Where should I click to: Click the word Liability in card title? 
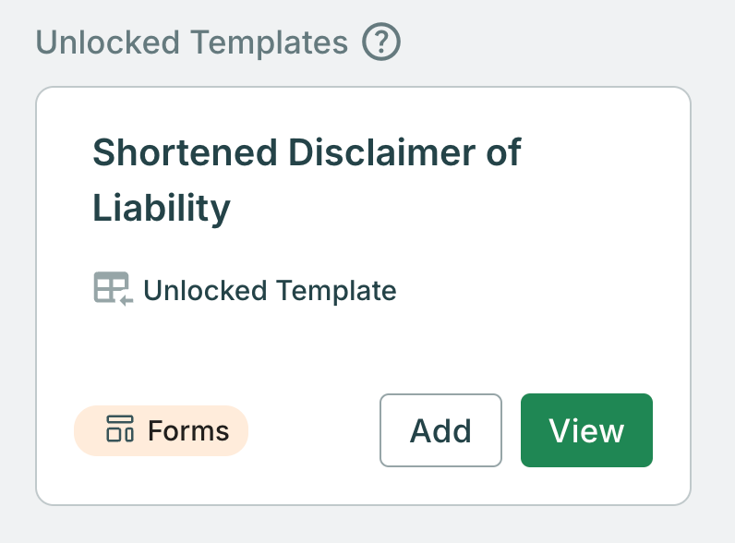coord(162,207)
